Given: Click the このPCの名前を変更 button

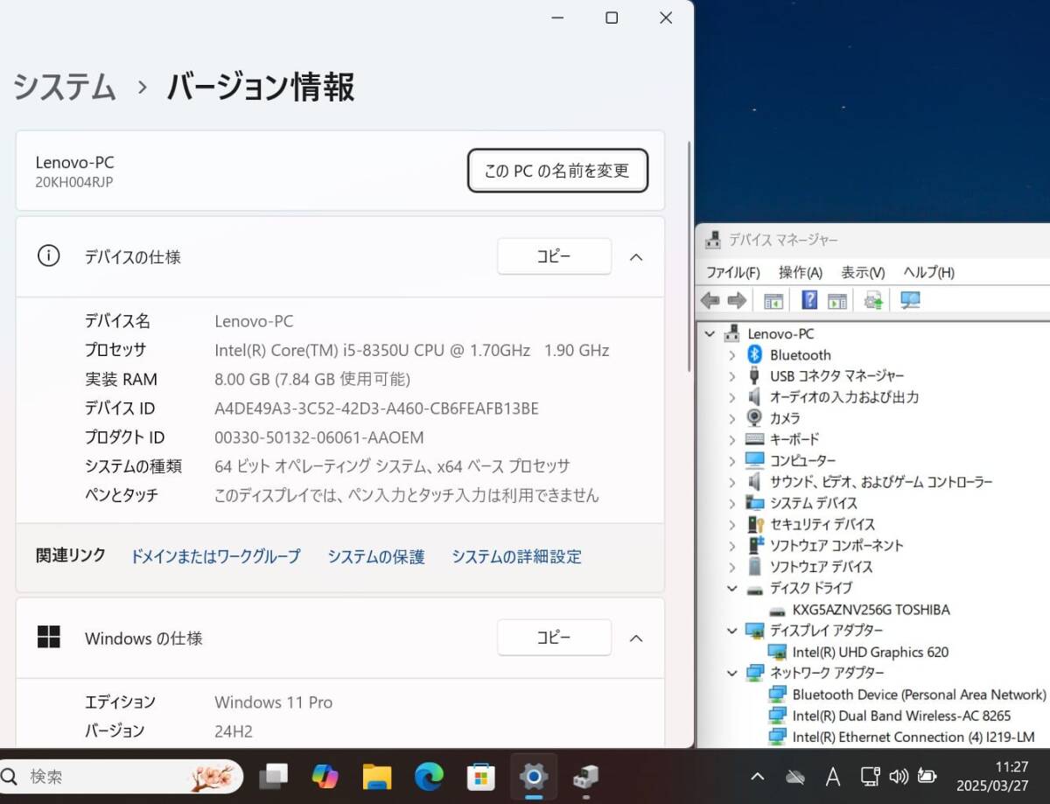Looking at the screenshot, I should (x=557, y=171).
